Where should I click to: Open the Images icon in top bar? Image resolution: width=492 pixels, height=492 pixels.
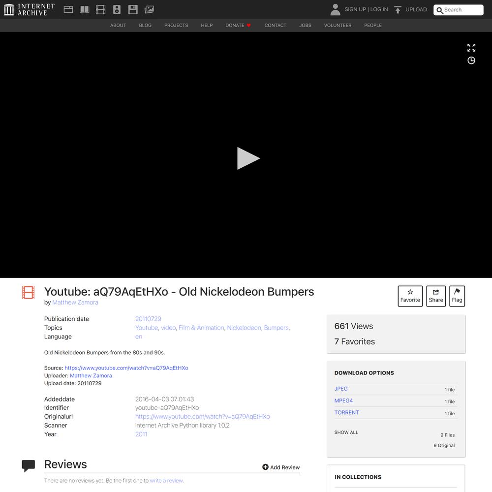pyautogui.click(x=149, y=9)
